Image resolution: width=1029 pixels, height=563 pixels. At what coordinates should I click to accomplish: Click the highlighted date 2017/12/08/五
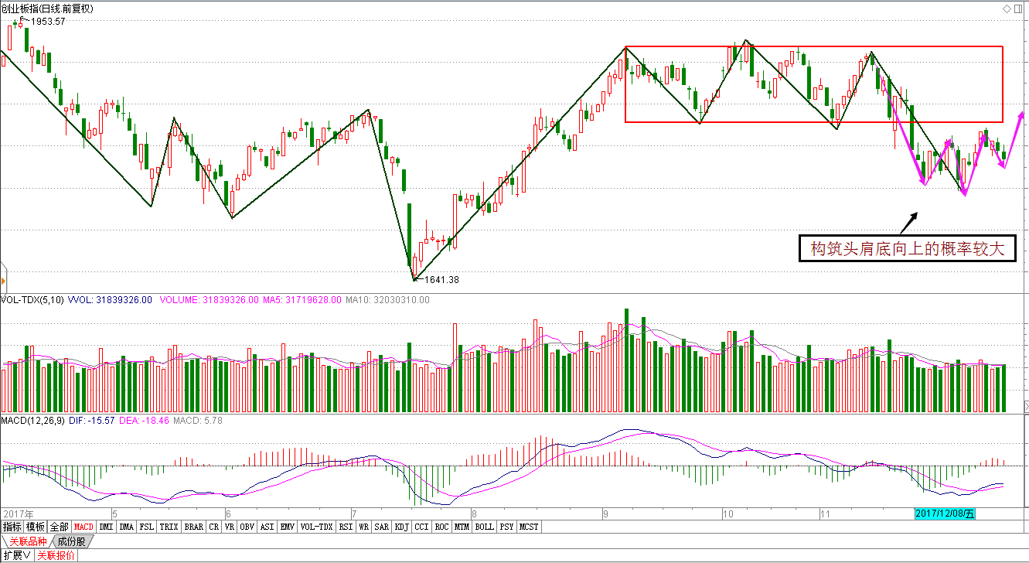(x=946, y=514)
